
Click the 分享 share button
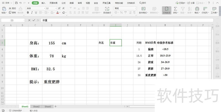coord(191,3)
